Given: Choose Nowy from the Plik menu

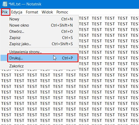Looking at the screenshot, I should (x=39, y=19).
